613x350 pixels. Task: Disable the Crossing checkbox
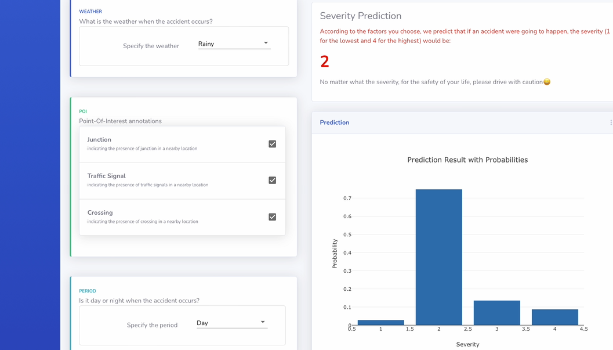(272, 217)
